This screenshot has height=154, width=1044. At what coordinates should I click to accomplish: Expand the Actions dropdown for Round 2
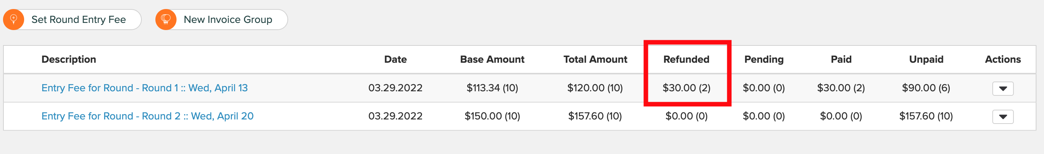click(x=1003, y=117)
